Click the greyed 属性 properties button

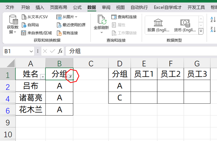(118, 25)
